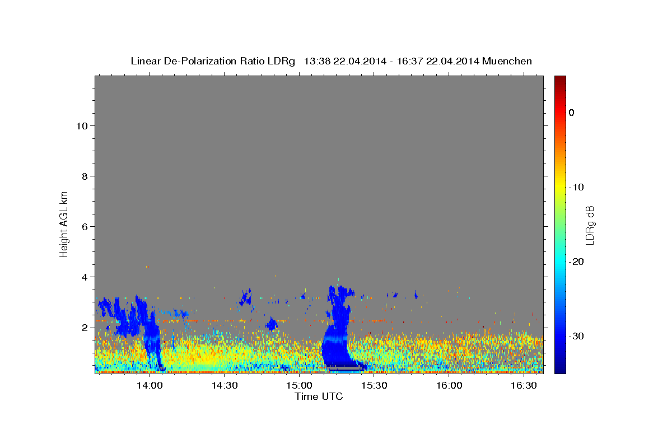Image resolution: width=672 pixels, height=448 pixels.
Task: Click the 16:00 time axis tick label
Action: coord(449,385)
